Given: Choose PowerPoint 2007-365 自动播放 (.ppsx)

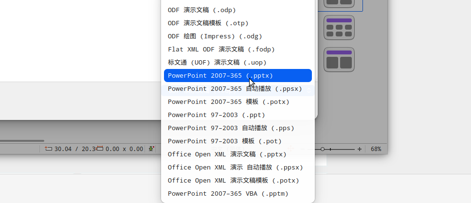Looking at the screenshot, I should (x=238, y=89).
